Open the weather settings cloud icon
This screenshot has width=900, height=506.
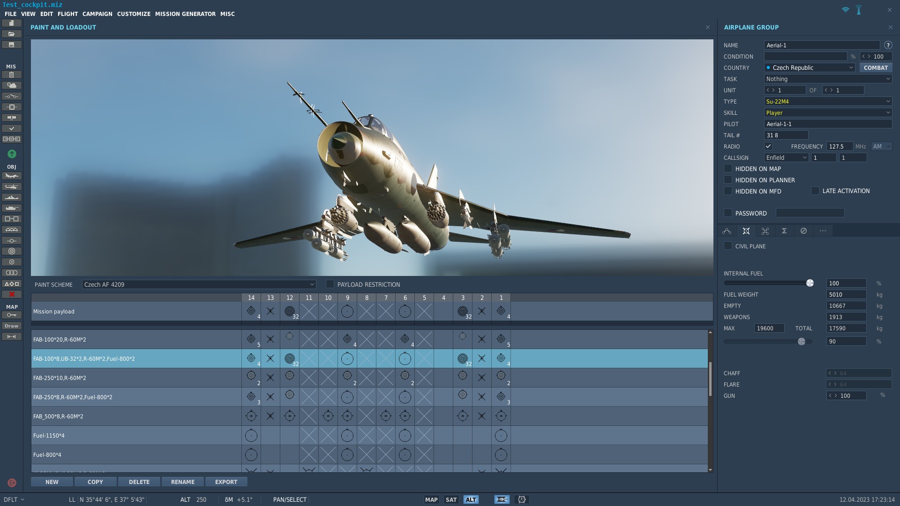(12, 85)
